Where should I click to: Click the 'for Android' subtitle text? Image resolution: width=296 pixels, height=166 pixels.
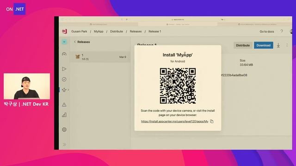(x=178, y=61)
